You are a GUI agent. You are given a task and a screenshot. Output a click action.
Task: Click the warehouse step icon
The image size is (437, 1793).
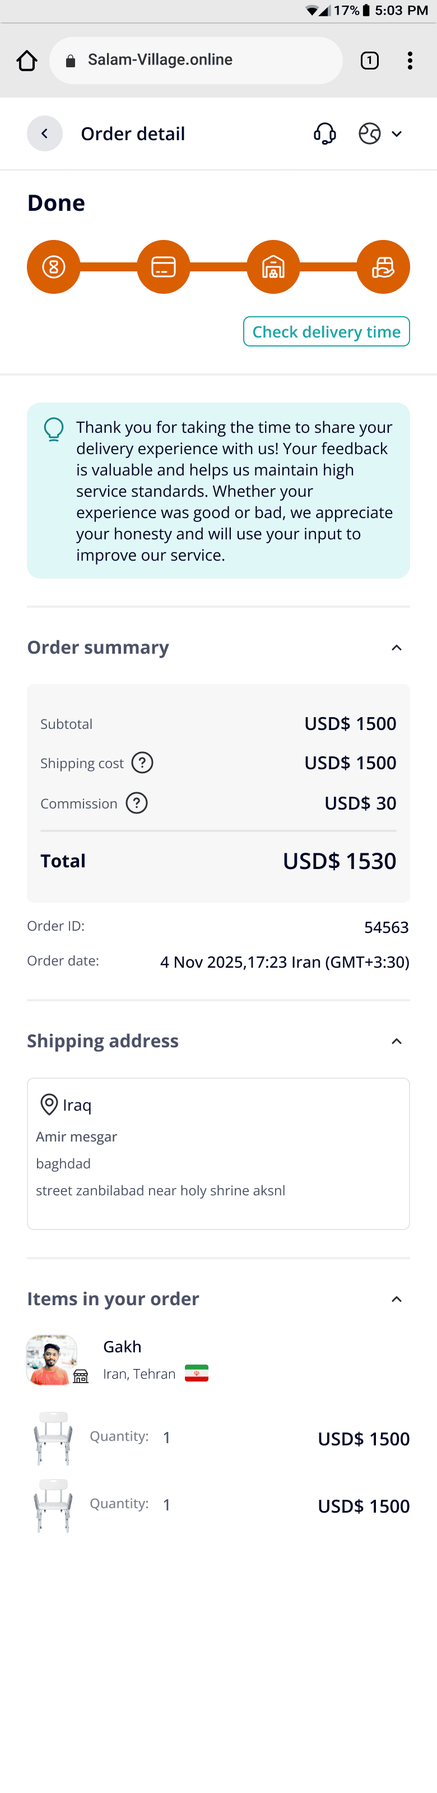pyautogui.click(x=273, y=266)
